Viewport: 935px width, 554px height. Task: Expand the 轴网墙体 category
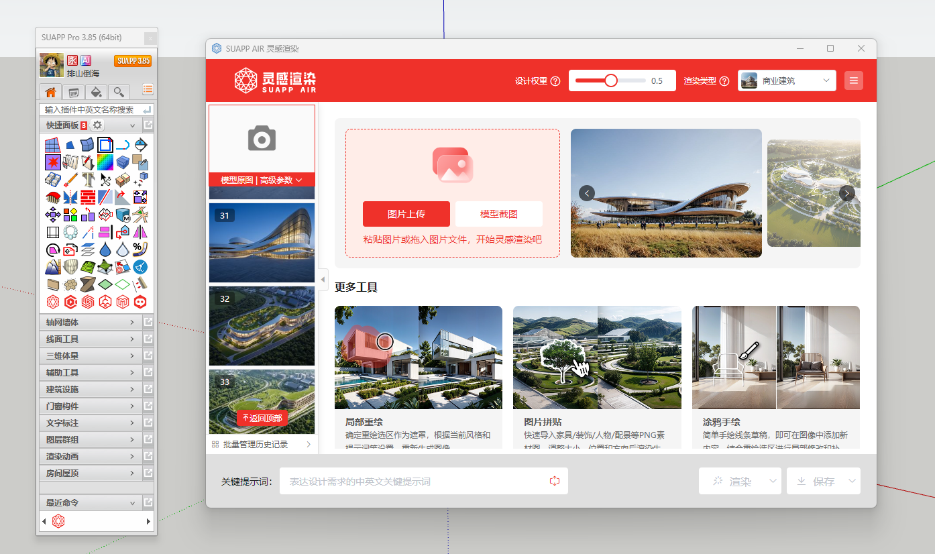tap(90, 322)
